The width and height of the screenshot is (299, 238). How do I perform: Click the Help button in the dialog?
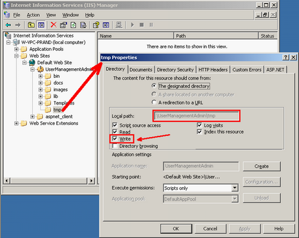(x=279, y=229)
